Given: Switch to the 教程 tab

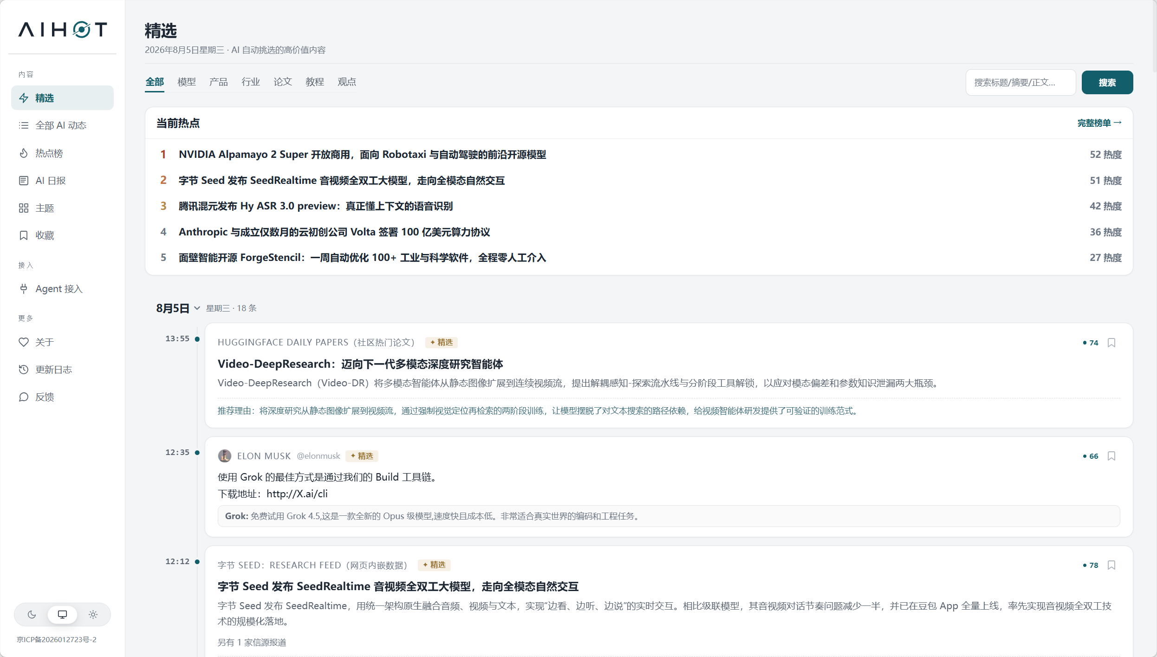Looking at the screenshot, I should coord(315,82).
